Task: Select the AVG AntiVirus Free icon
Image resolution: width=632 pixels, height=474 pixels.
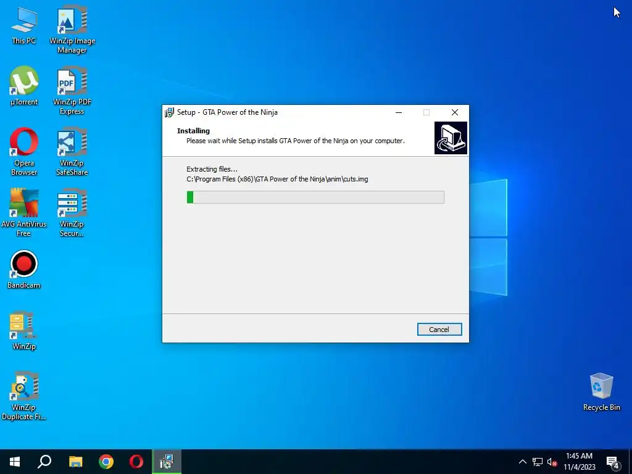Action: pos(24,213)
